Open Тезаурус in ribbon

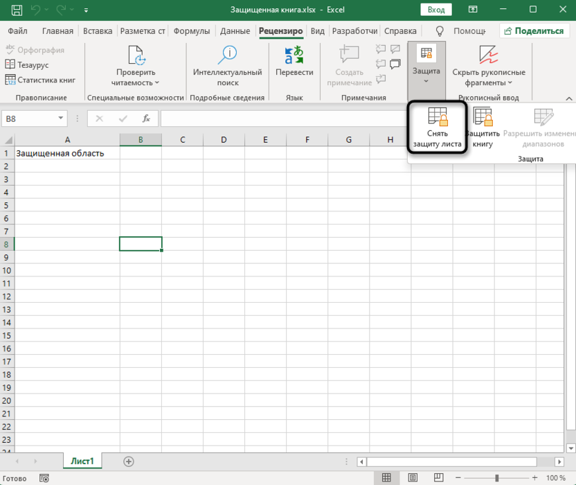coord(33,64)
